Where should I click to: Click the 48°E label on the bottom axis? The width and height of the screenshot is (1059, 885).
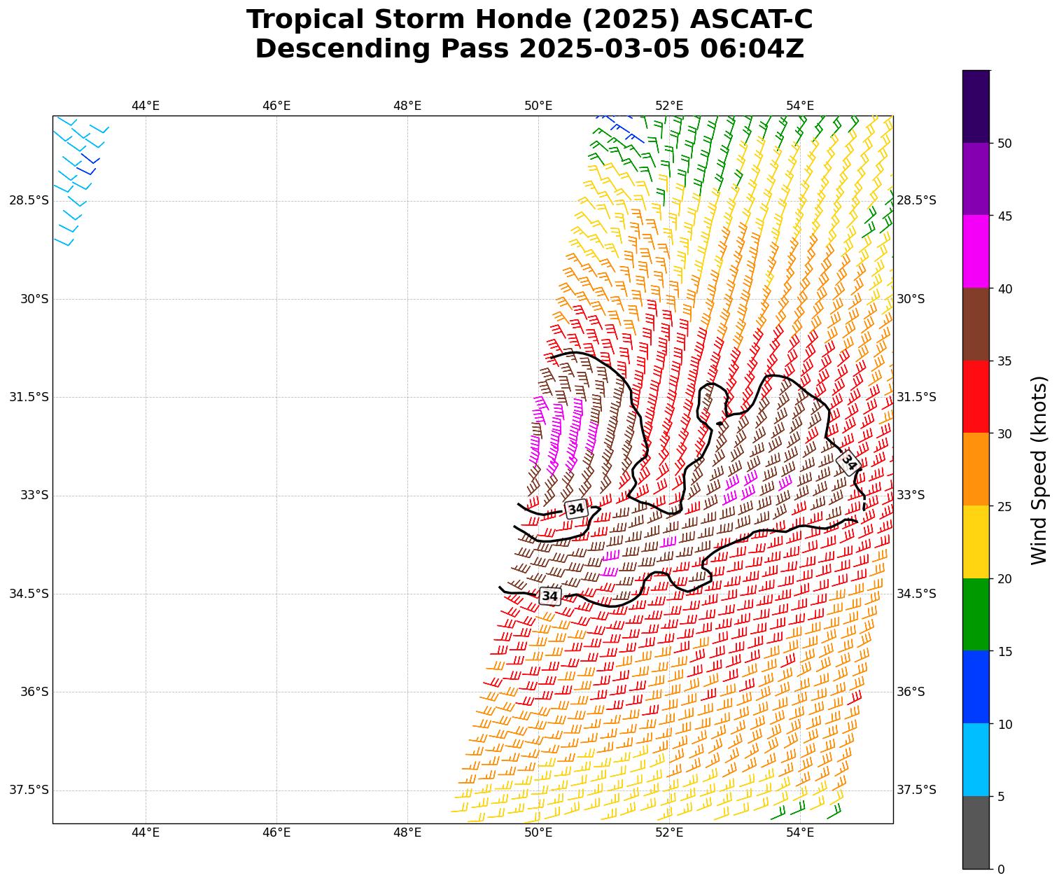[407, 832]
